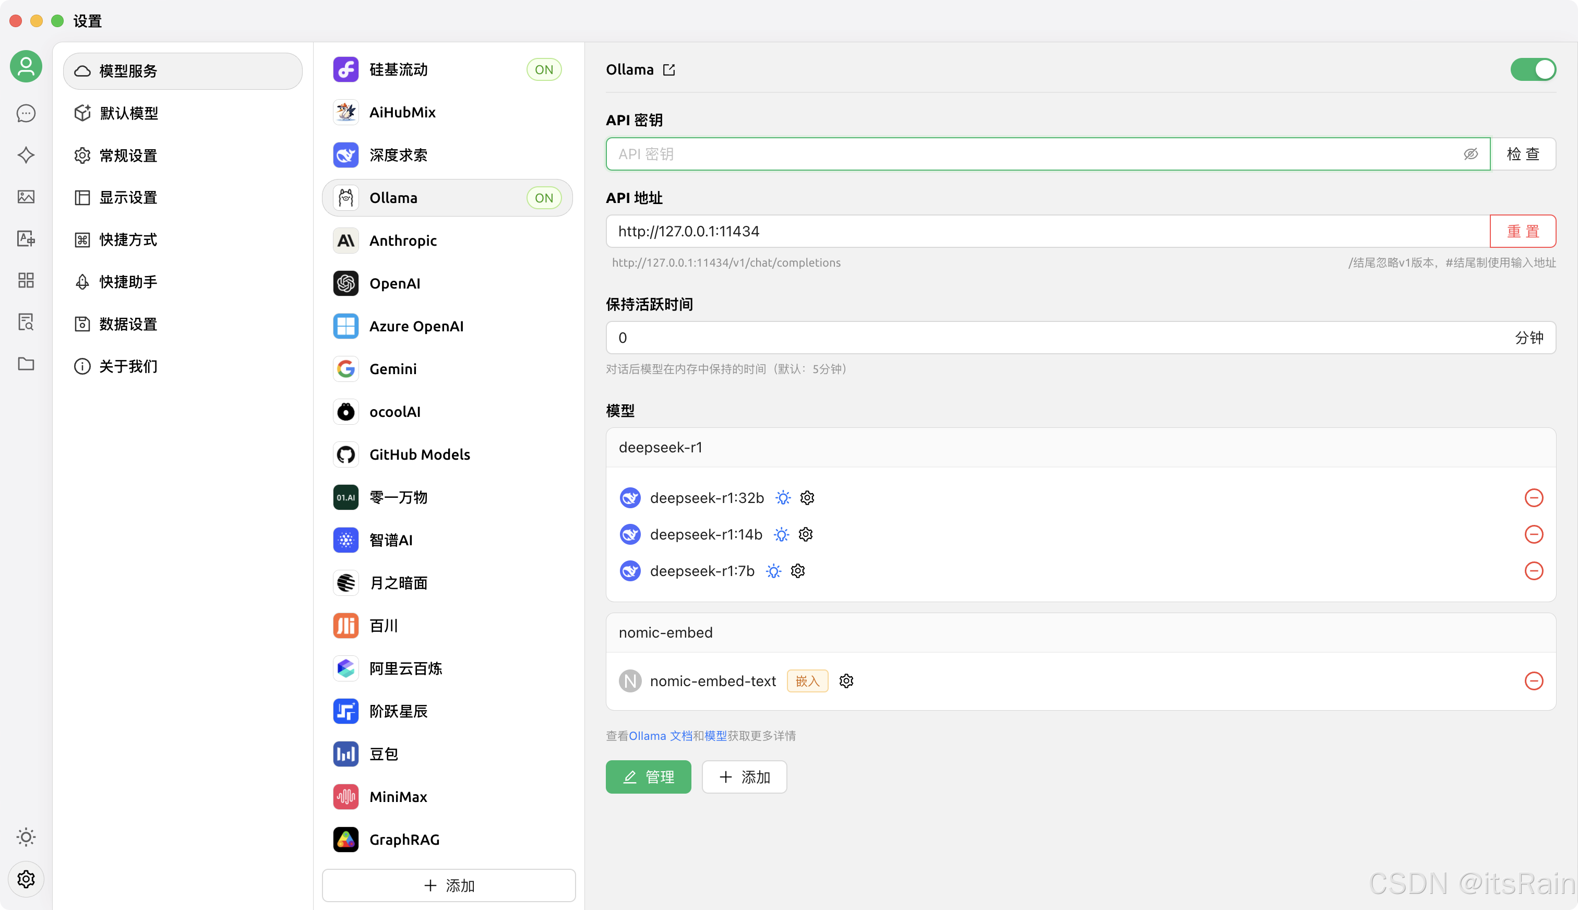Remove the deepseek-r1:14b model
1578x910 pixels.
pyautogui.click(x=1534, y=534)
